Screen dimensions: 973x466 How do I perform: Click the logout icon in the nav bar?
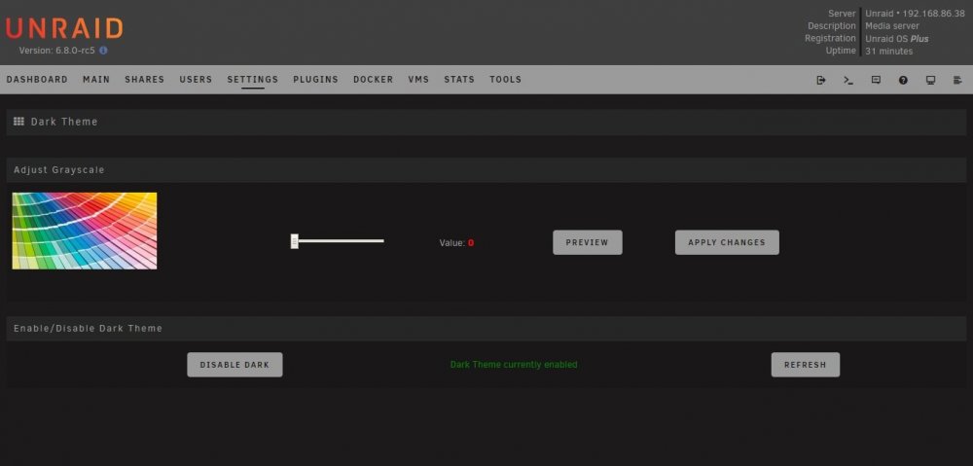coord(821,80)
